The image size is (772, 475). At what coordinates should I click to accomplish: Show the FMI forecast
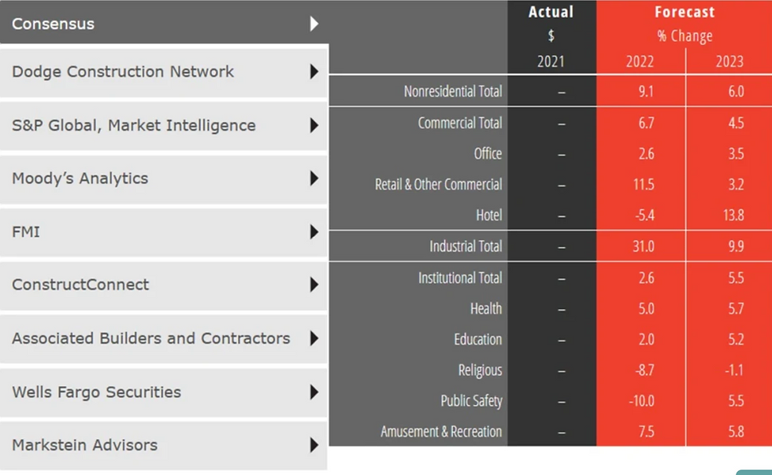[164, 231]
